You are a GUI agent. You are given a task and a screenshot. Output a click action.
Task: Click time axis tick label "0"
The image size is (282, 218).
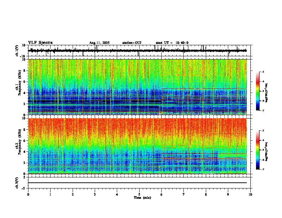(28, 194)
